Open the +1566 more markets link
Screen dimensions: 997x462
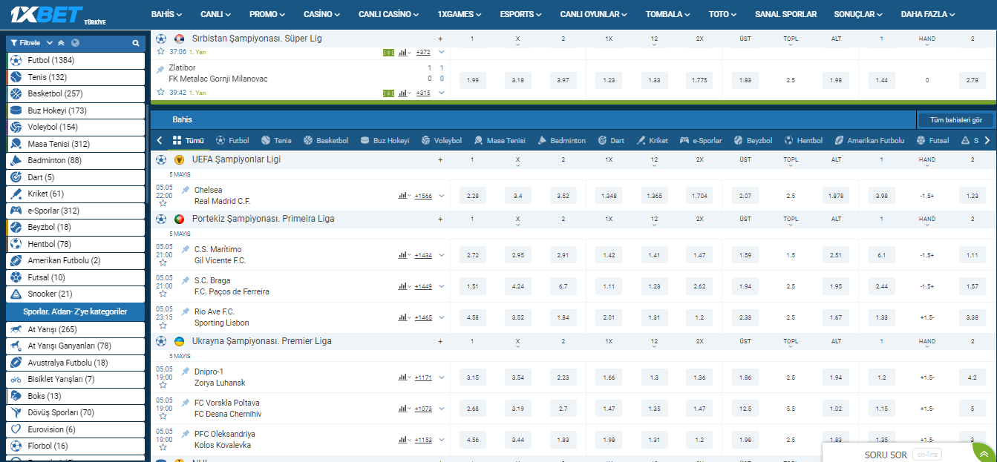(x=423, y=196)
